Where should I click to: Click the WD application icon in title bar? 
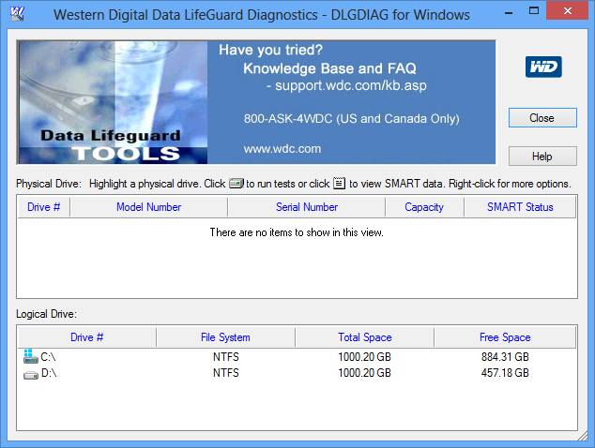click(17, 14)
